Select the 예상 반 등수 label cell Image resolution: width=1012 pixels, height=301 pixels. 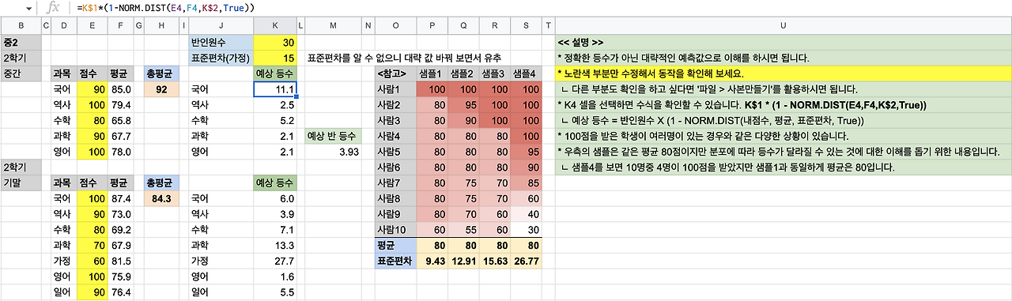pyautogui.click(x=333, y=136)
